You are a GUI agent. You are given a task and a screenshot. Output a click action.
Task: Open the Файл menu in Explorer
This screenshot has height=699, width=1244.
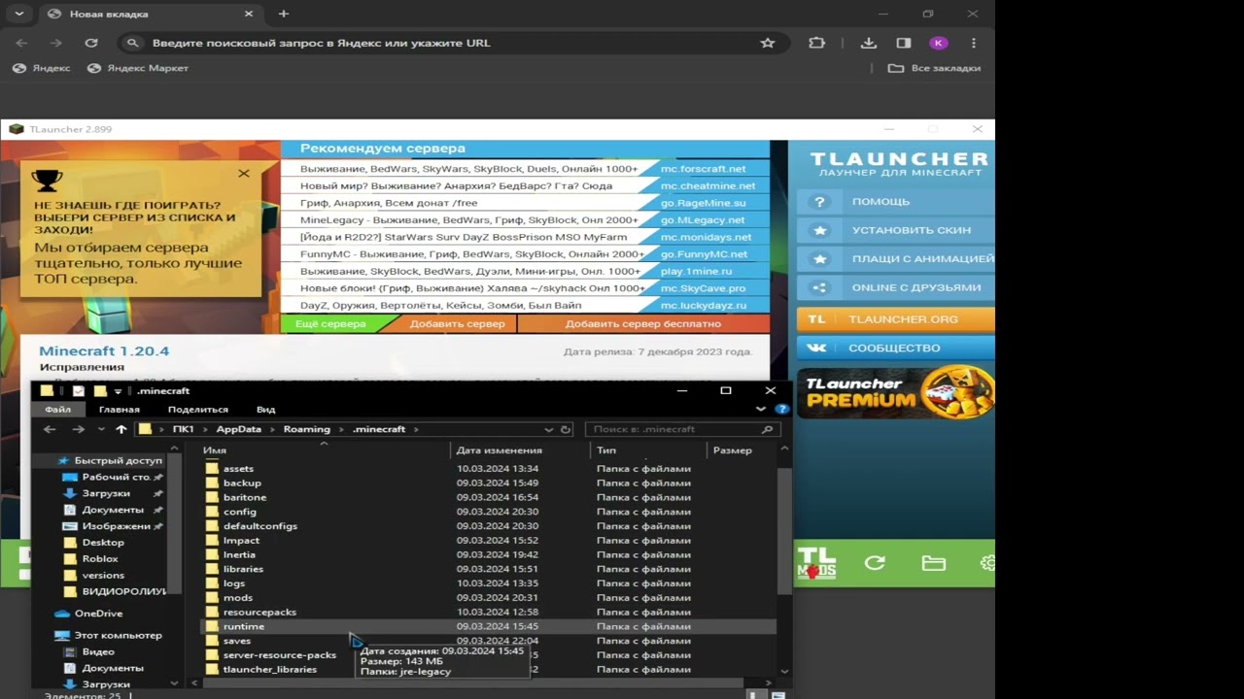(57, 409)
